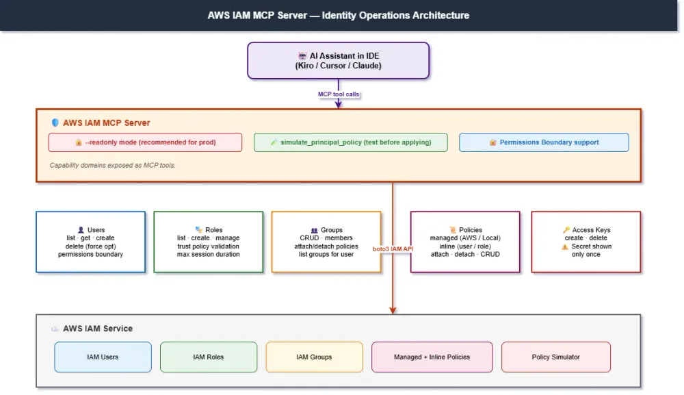
Task: Click the --readonly mode badge
Action: tap(145, 142)
